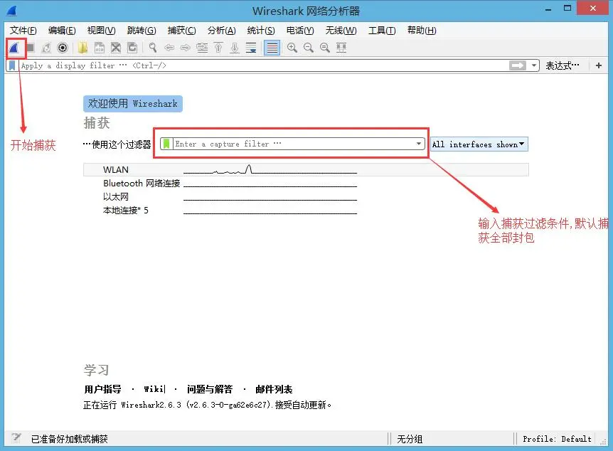Toggle packet list colorization

tap(272, 48)
